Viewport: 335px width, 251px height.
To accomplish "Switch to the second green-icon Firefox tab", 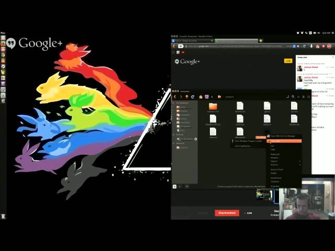I will click(x=236, y=41).
